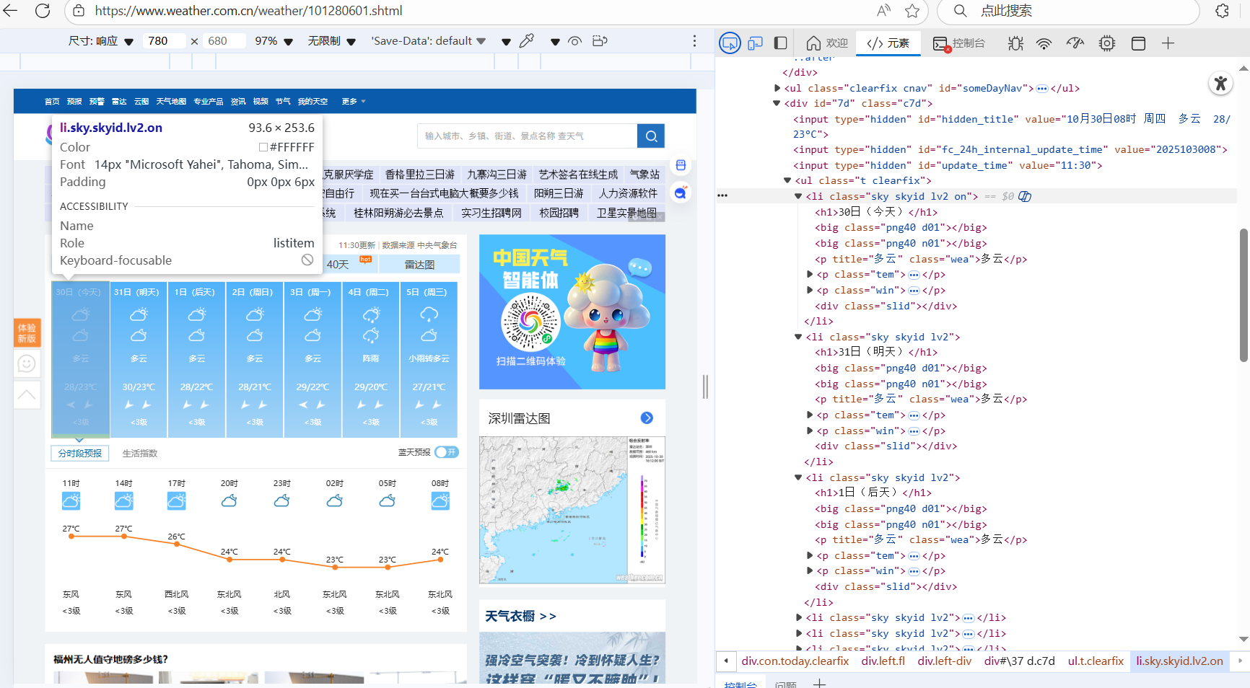Pick a color with the eyedropper icon
The image size is (1250, 688).
[x=527, y=41]
